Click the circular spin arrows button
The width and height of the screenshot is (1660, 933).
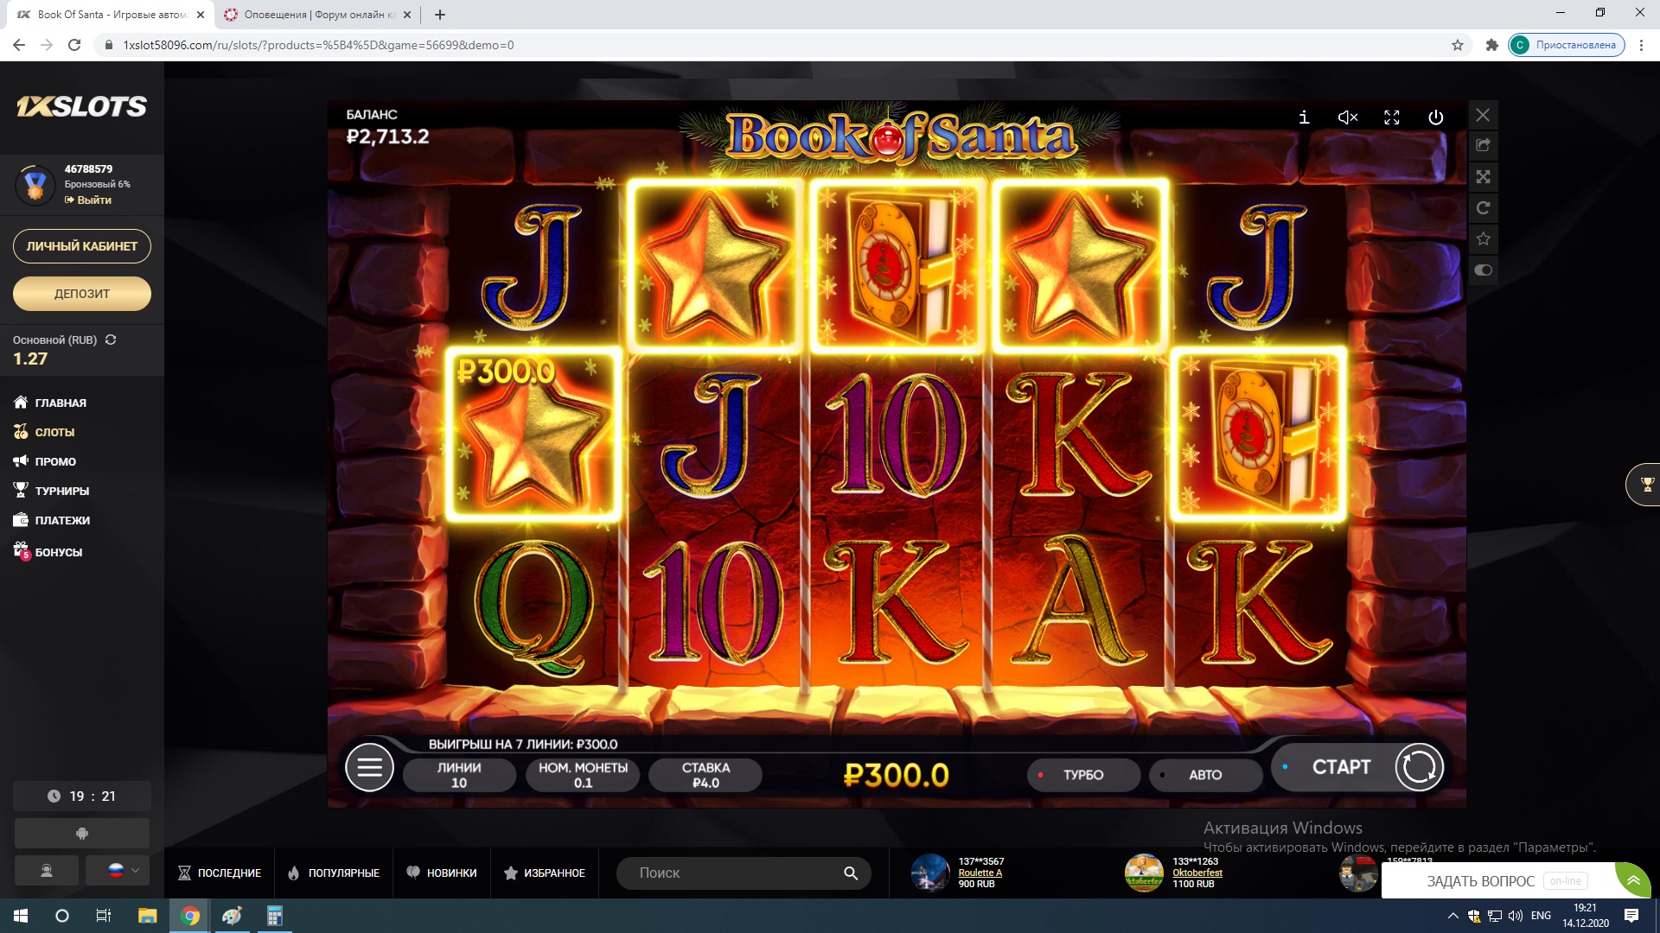(x=1419, y=766)
